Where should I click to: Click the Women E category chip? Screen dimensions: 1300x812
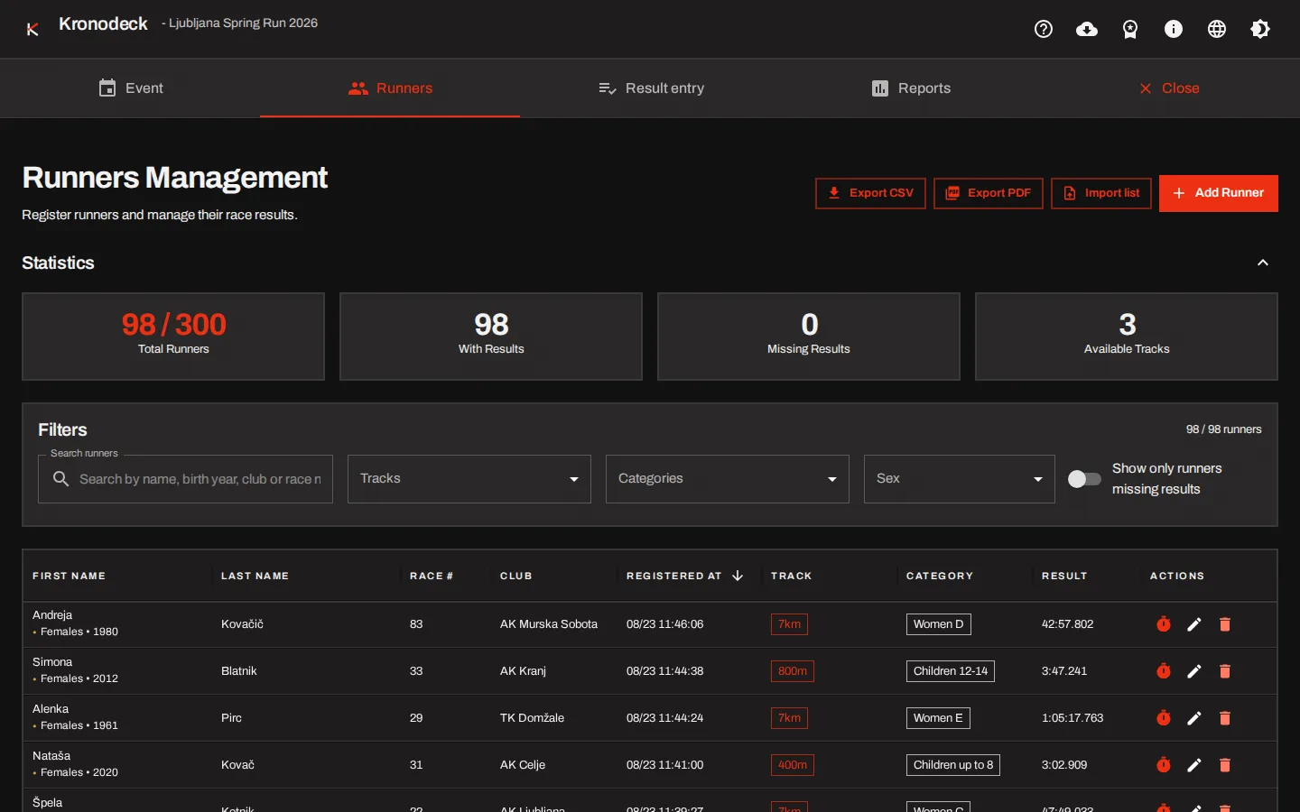click(938, 718)
